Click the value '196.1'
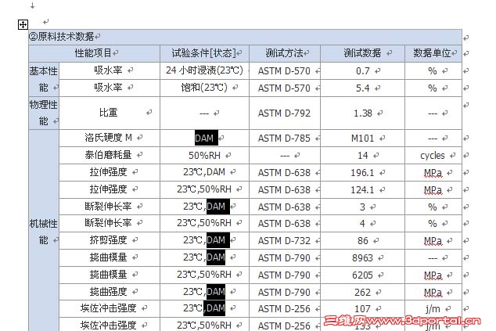The width and height of the screenshot is (496, 331). point(362,173)
